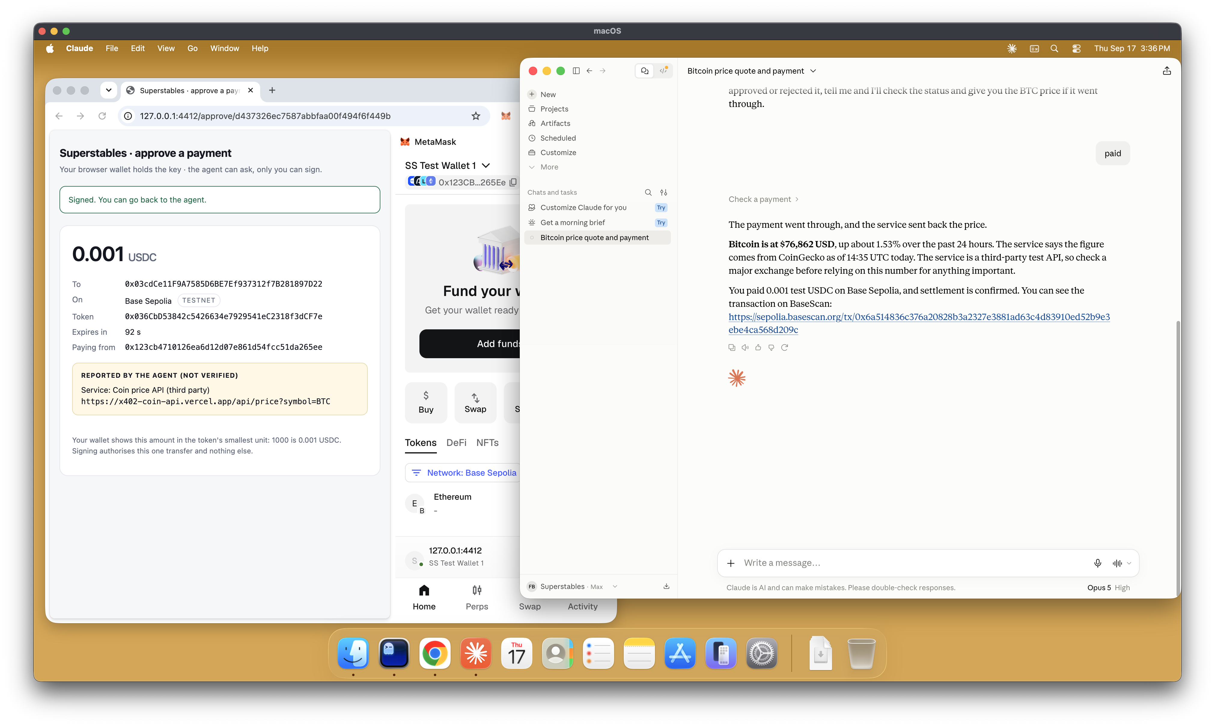Open Window menu in menu bar
Image resolution: width=1215 pixels, height=726 pixels.
coord(224,48)
